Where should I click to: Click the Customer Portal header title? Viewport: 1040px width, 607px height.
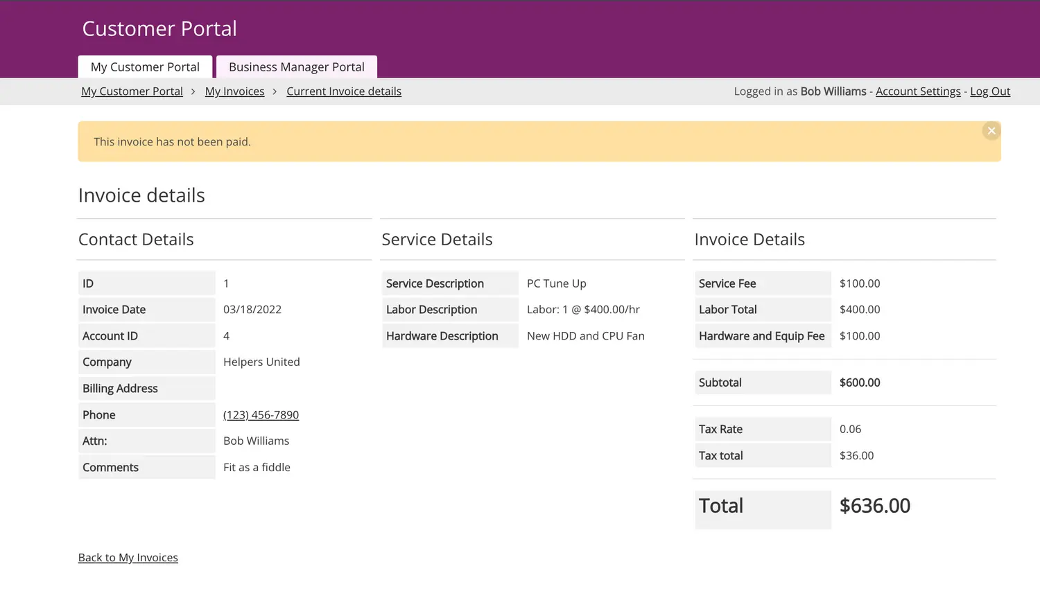[x=159, y=28]
